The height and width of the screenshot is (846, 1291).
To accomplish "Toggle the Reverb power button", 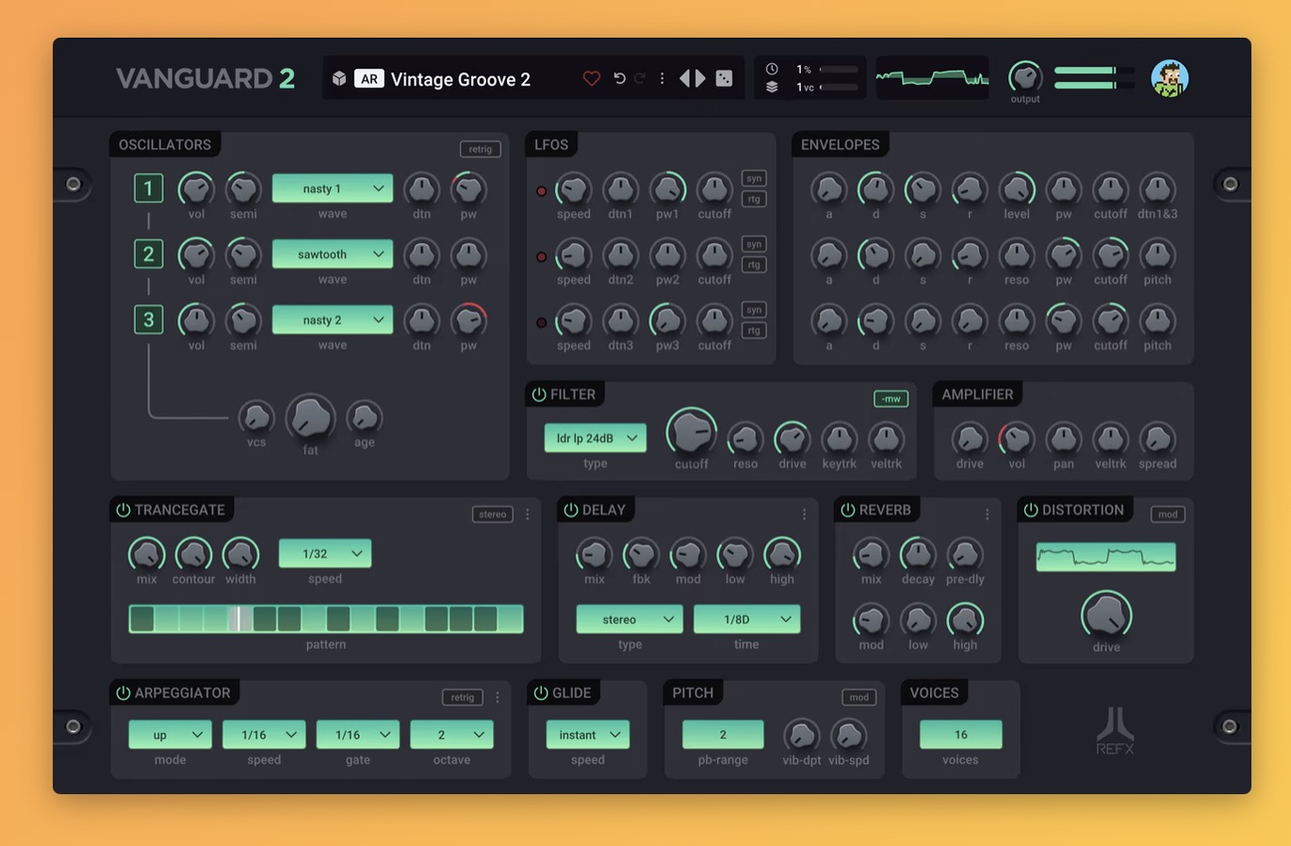I will (x=847, y=510).
